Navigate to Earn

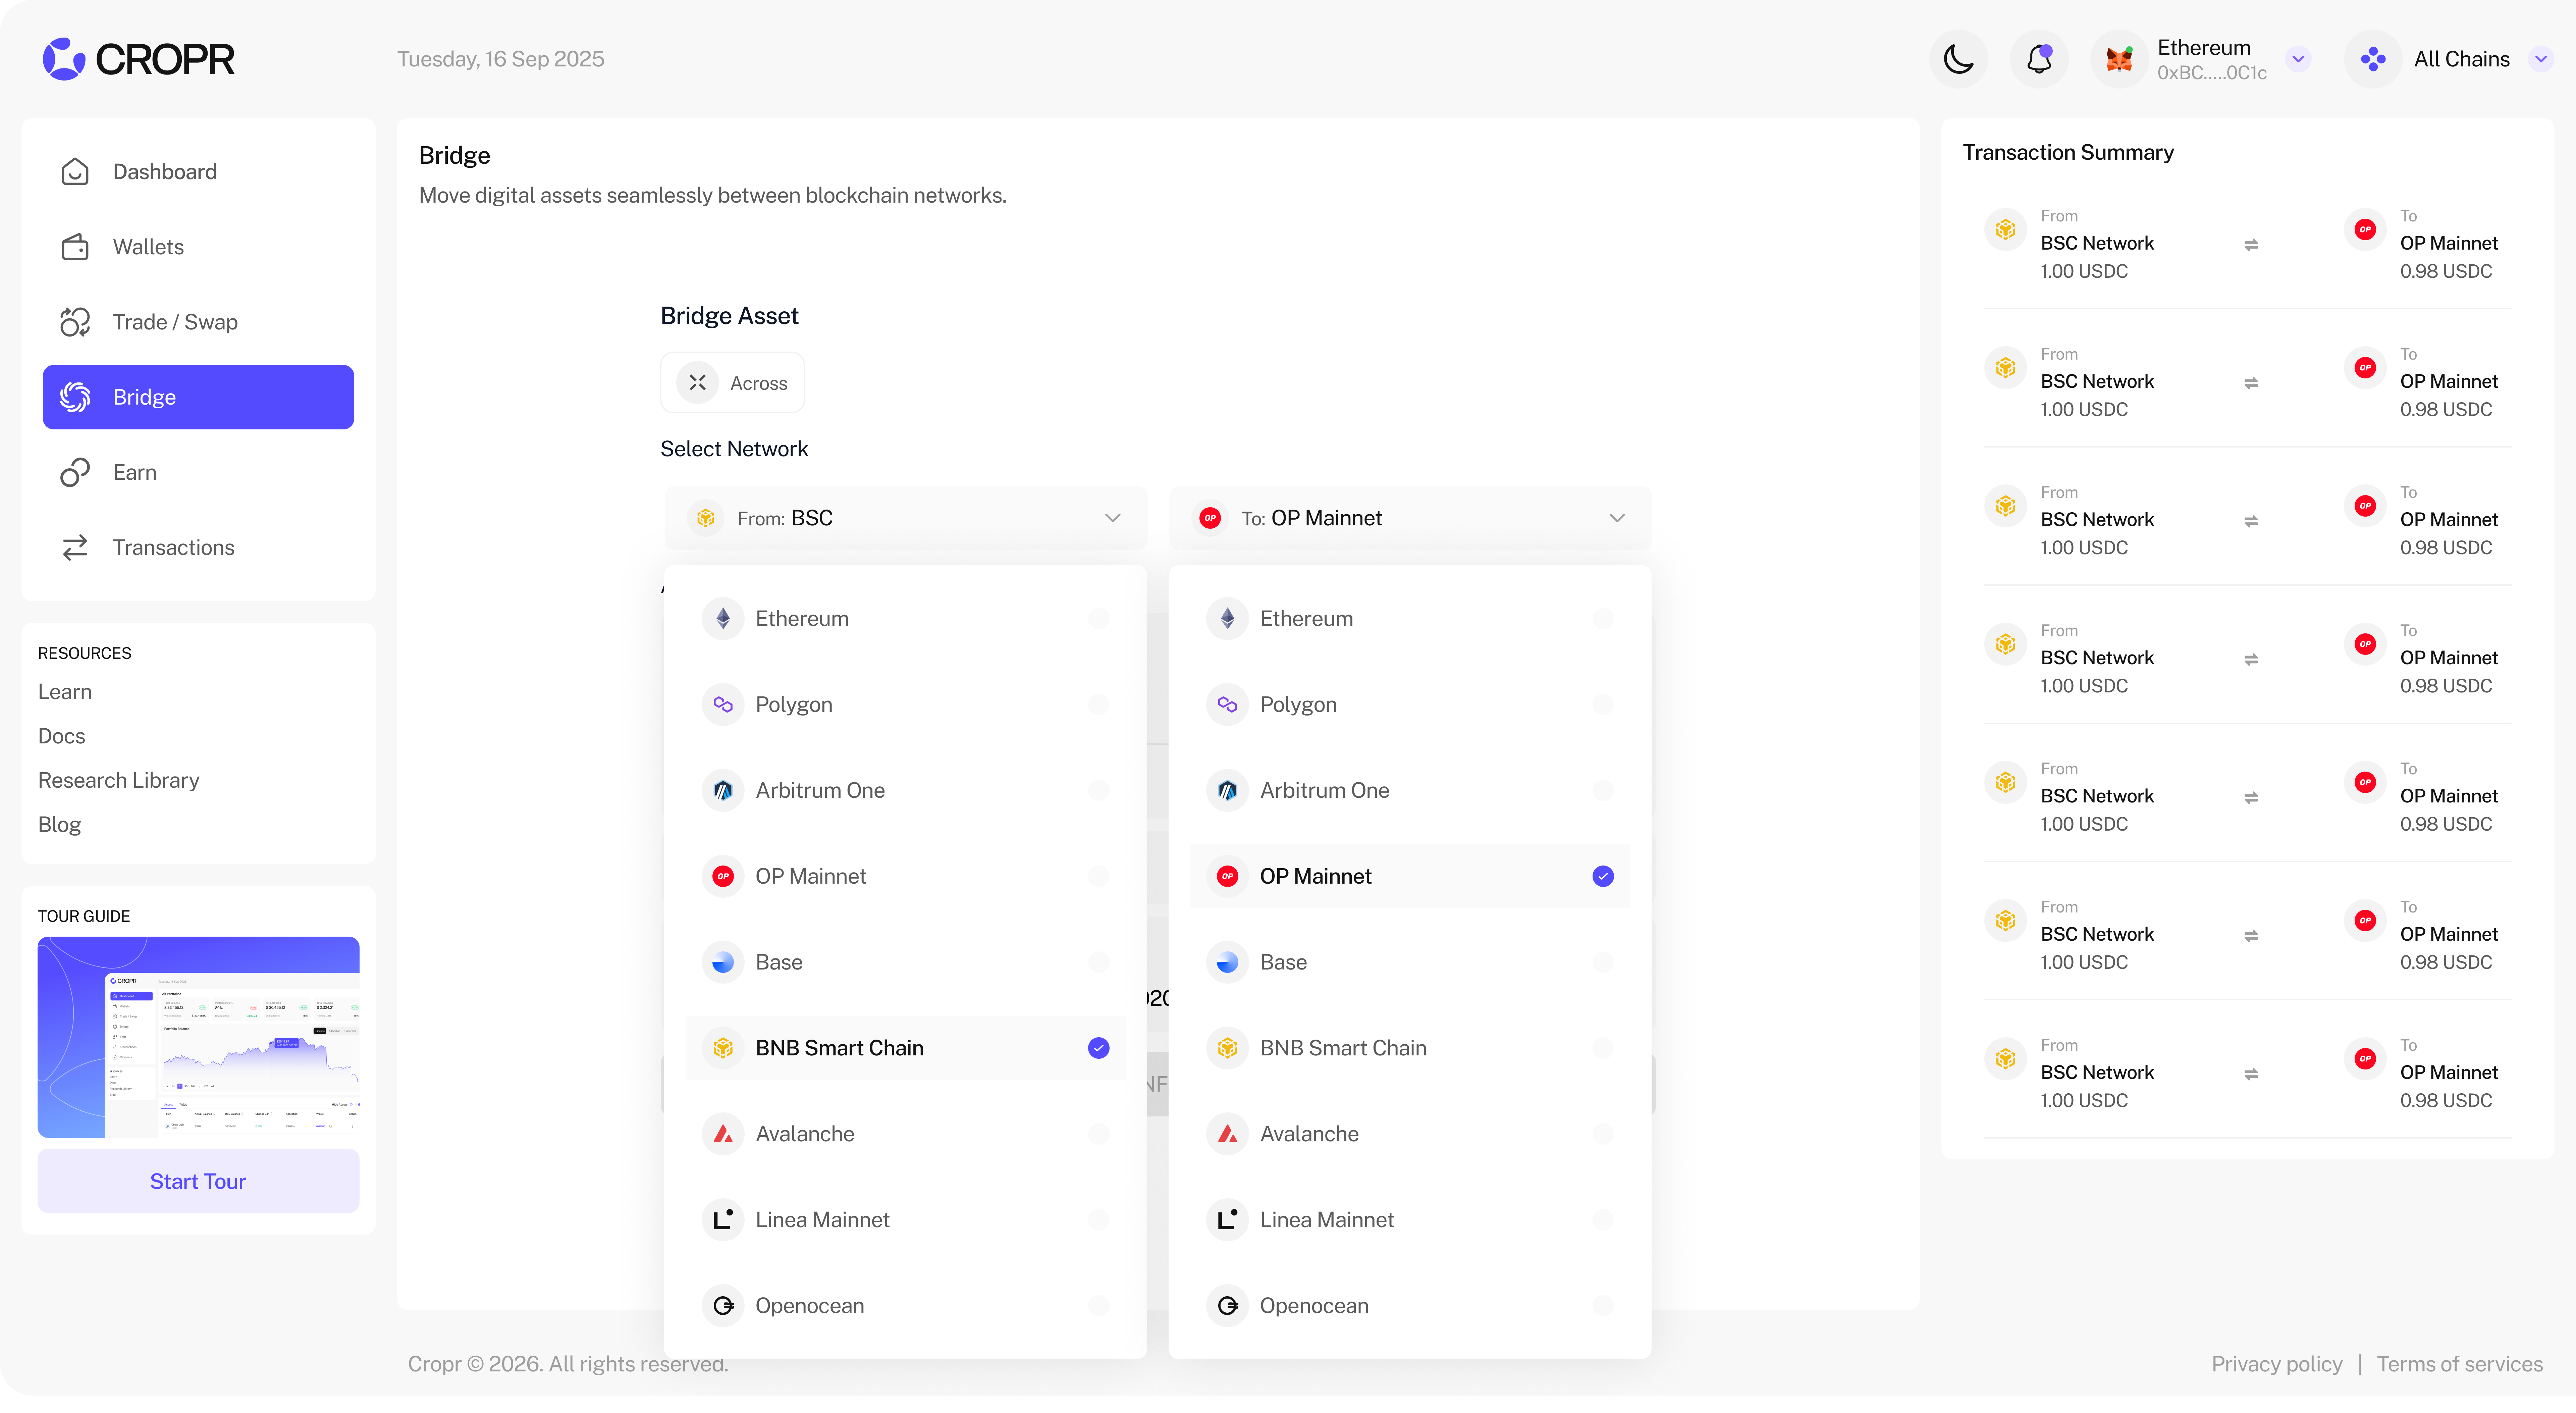(x=198, y=472)
